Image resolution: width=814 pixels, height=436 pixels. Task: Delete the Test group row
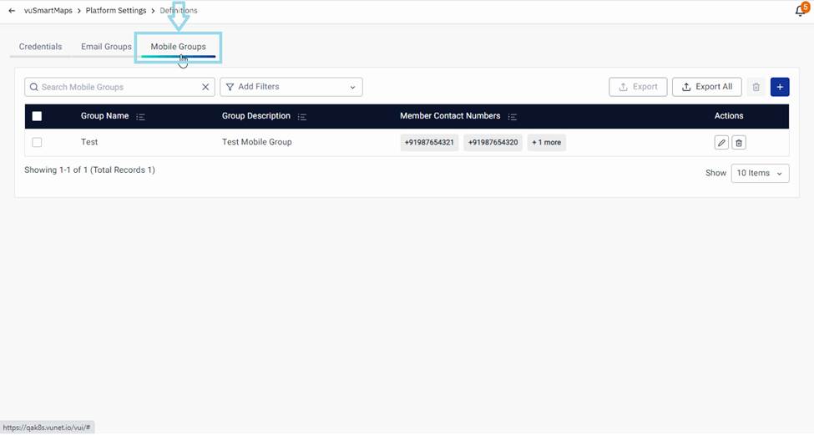point(739,143)
